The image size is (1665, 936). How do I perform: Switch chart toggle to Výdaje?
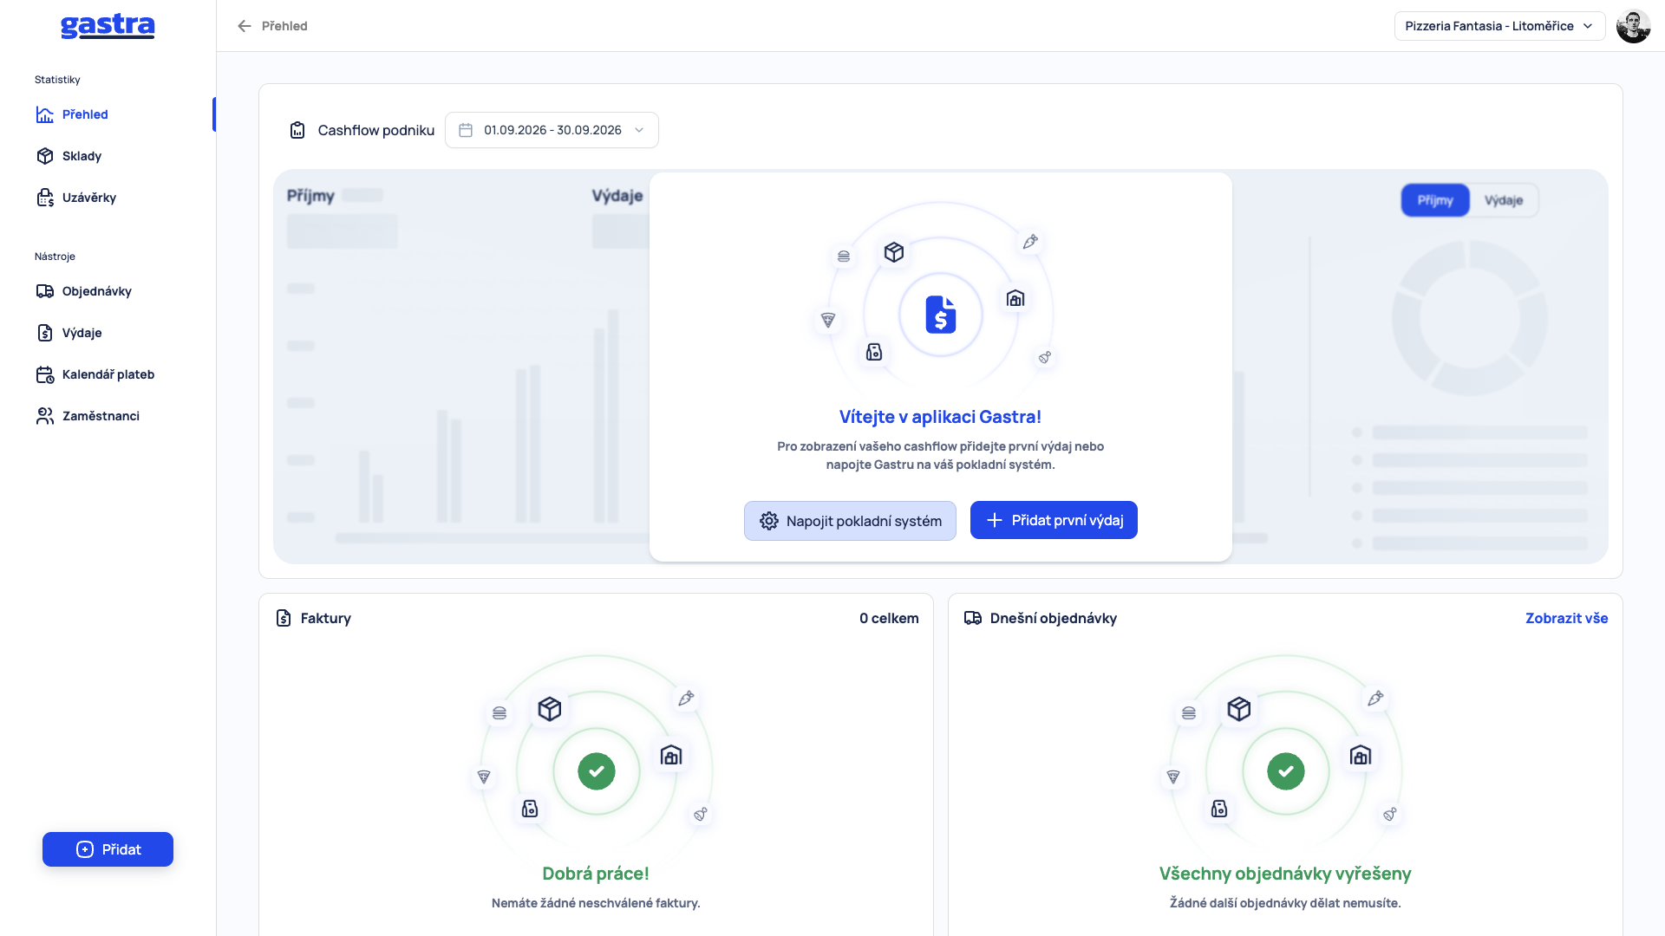click(1504, 200)
